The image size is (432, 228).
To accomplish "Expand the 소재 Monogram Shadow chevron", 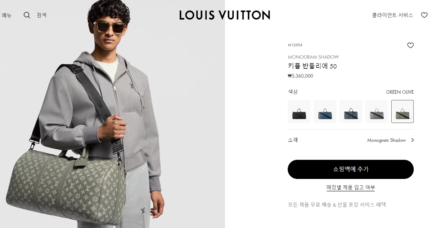I will [x=412, y=140].
